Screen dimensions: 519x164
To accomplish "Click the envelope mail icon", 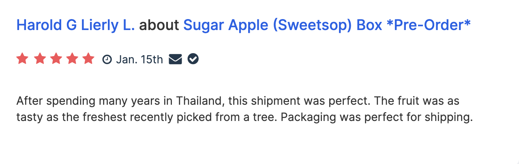I will pyautogui.click(x=175, y=59).
